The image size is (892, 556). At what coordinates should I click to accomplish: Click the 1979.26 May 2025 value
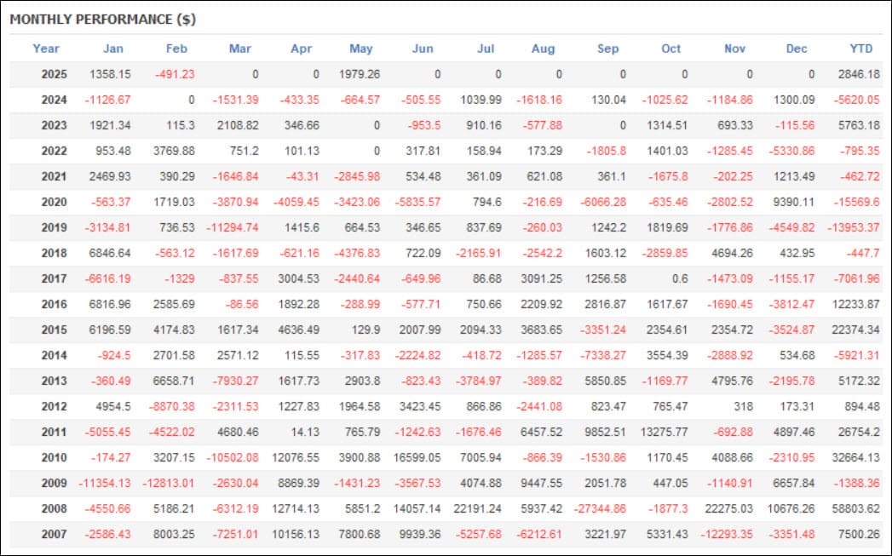360,74
